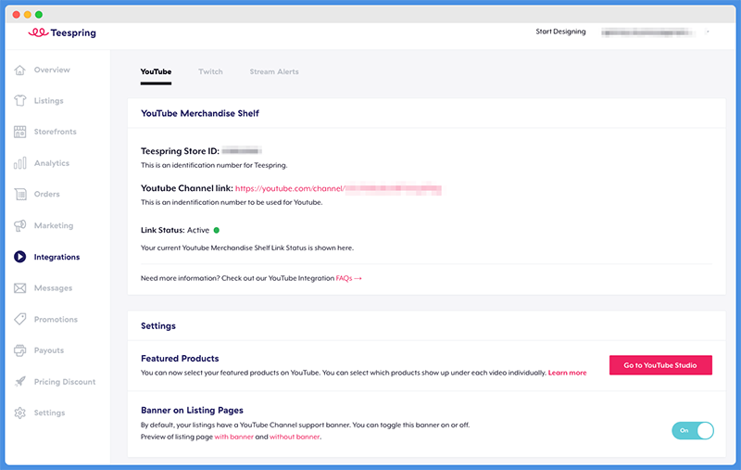
Task: Click the yellow macOS minimize button
Action: 28,15
